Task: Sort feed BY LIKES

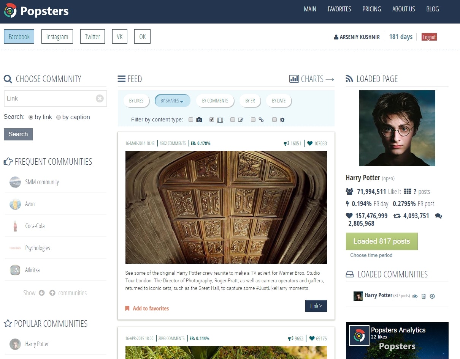Action: pos(136,101)
